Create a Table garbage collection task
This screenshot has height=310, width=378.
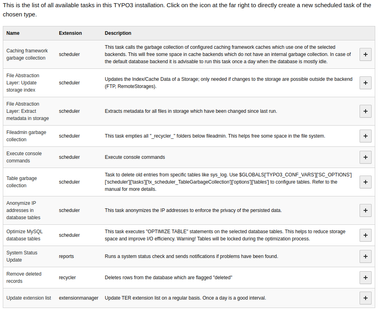(x=365, y=182)
